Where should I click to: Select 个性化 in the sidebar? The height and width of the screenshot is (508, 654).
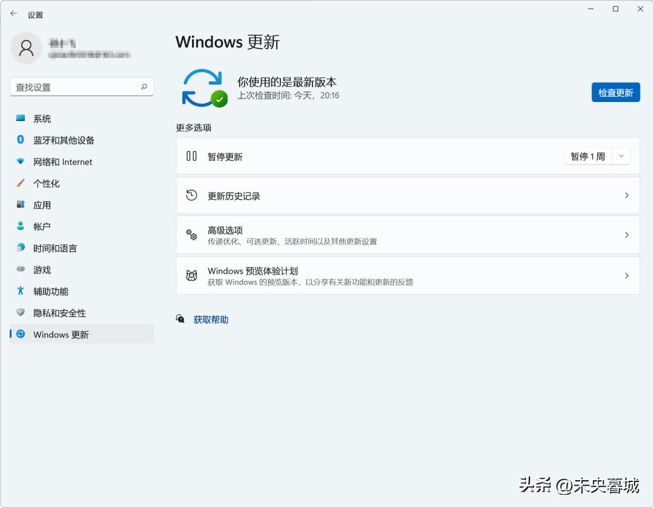(82, 183)
